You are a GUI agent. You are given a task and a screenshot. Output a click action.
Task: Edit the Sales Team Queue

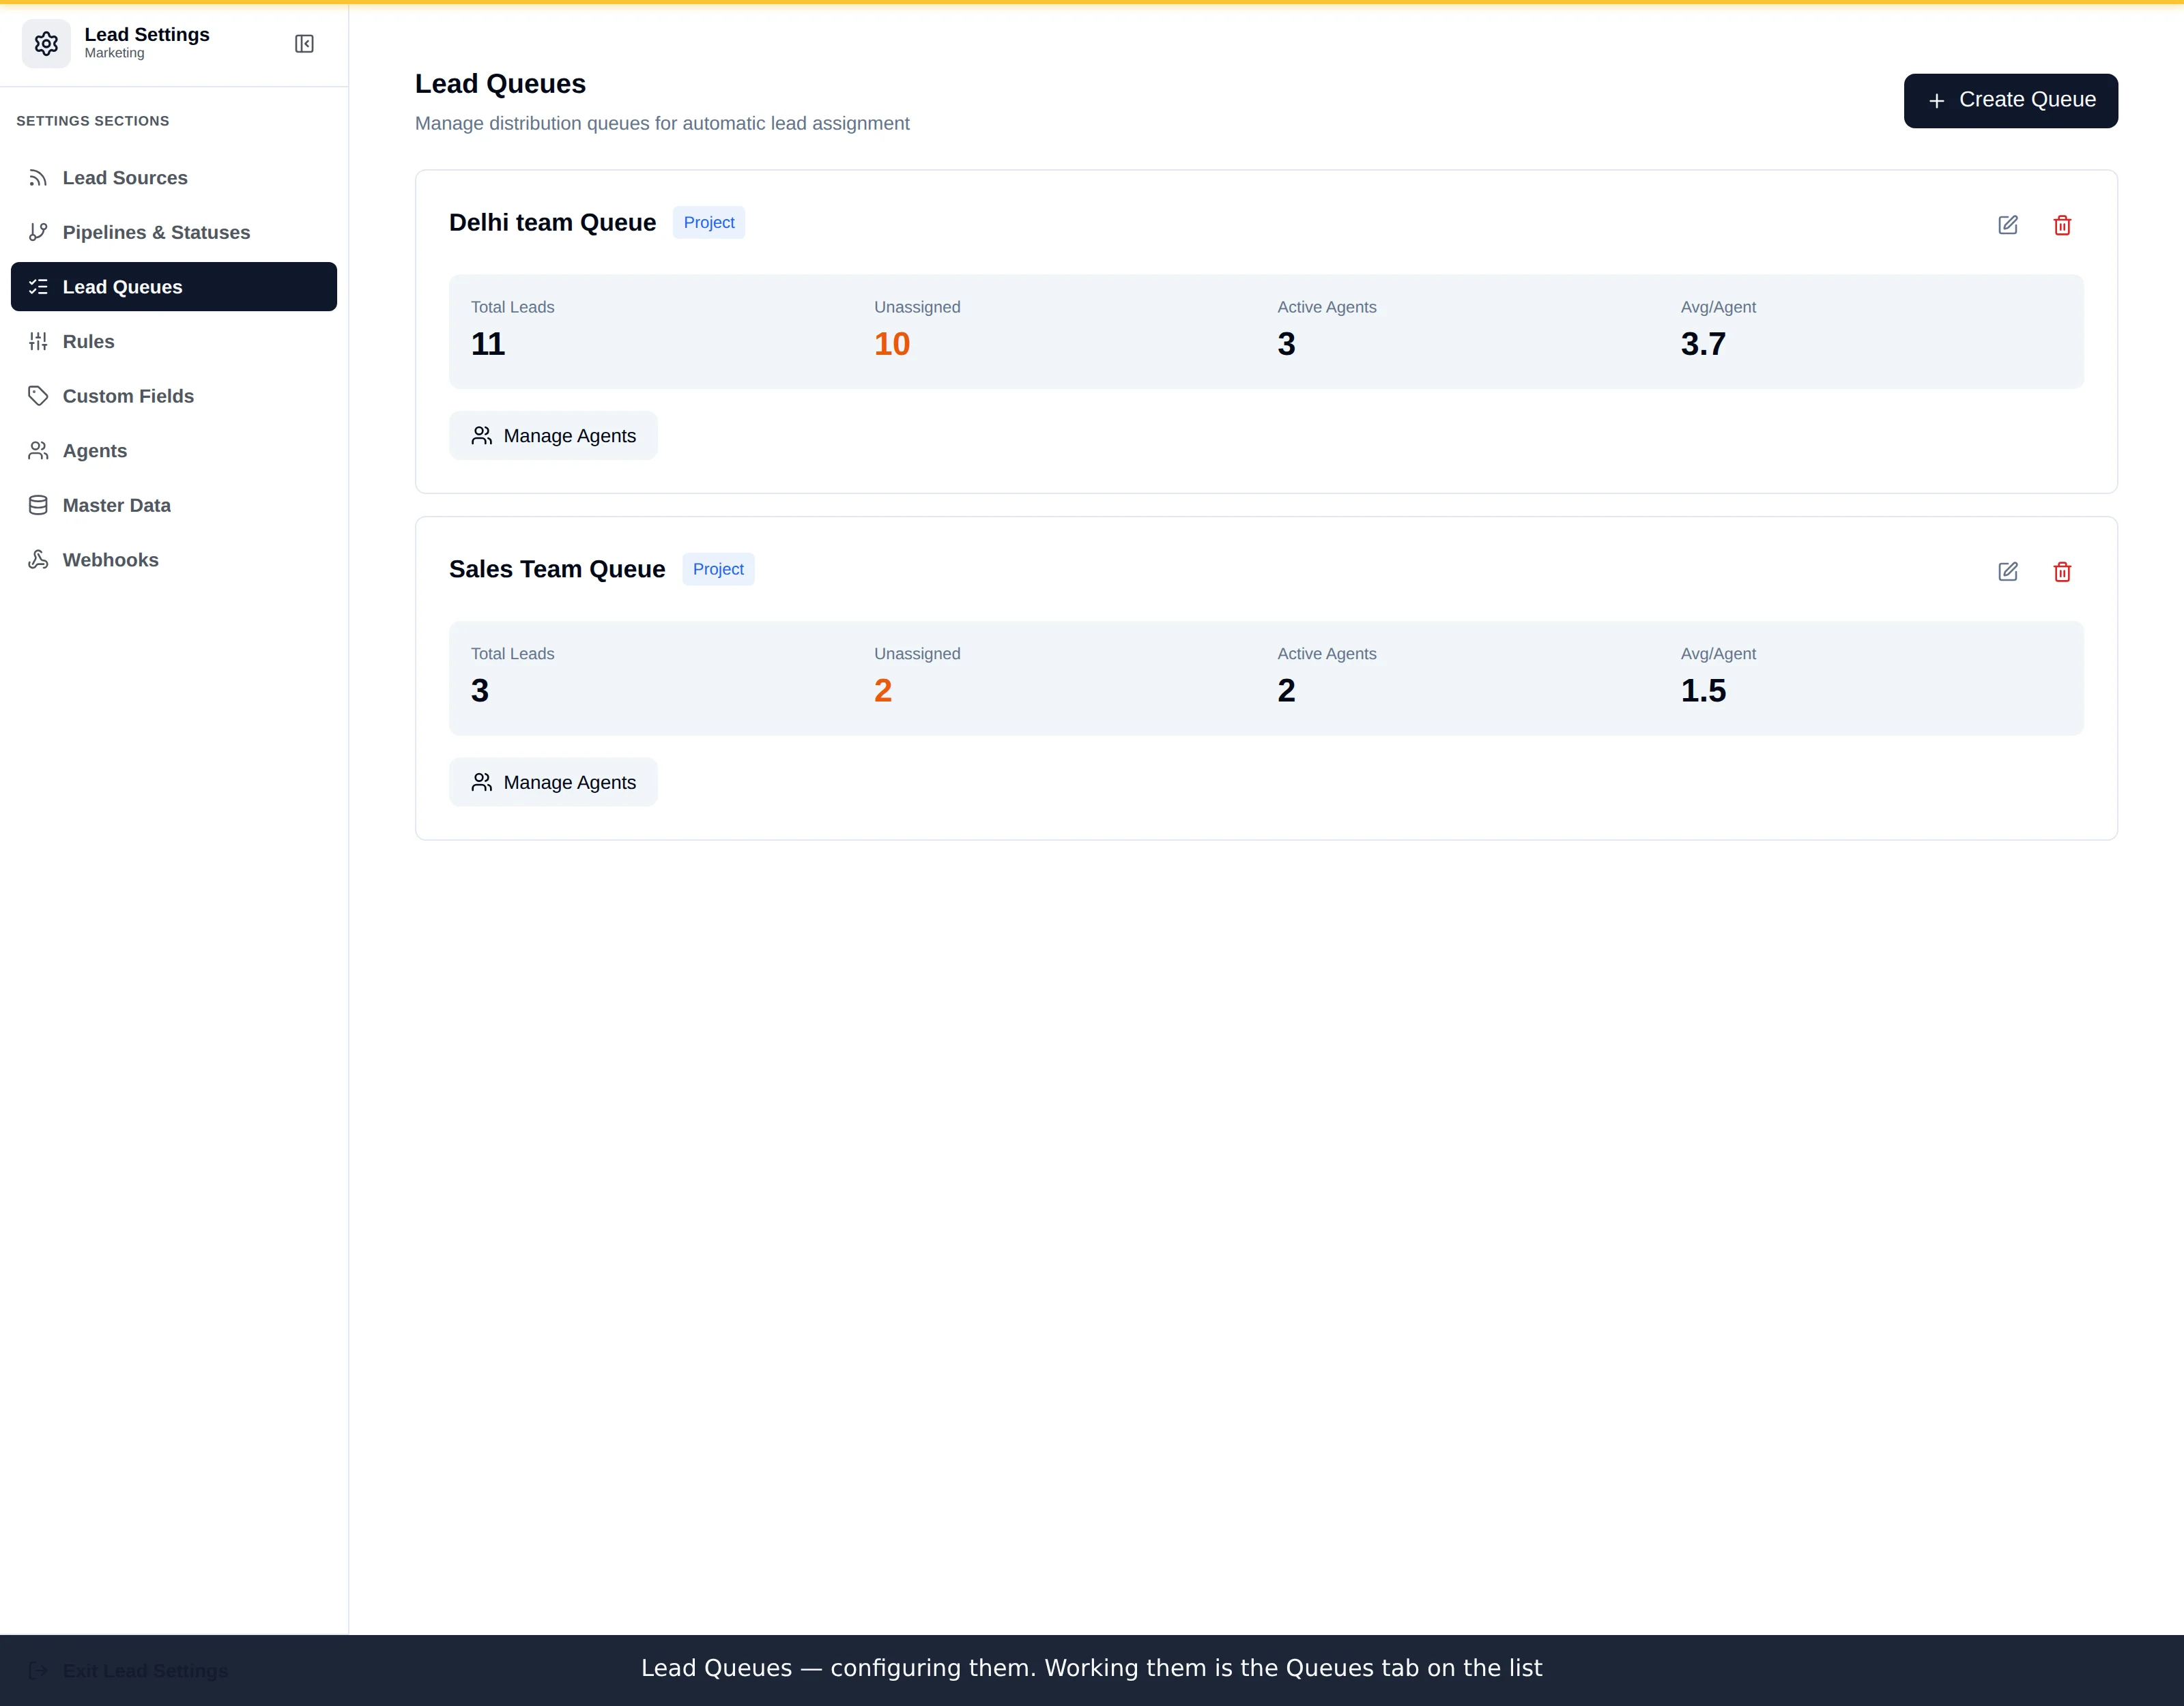[2007, 572]
